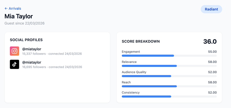Click Guest since 22/03/2026 text

click(x=25, y=23)
